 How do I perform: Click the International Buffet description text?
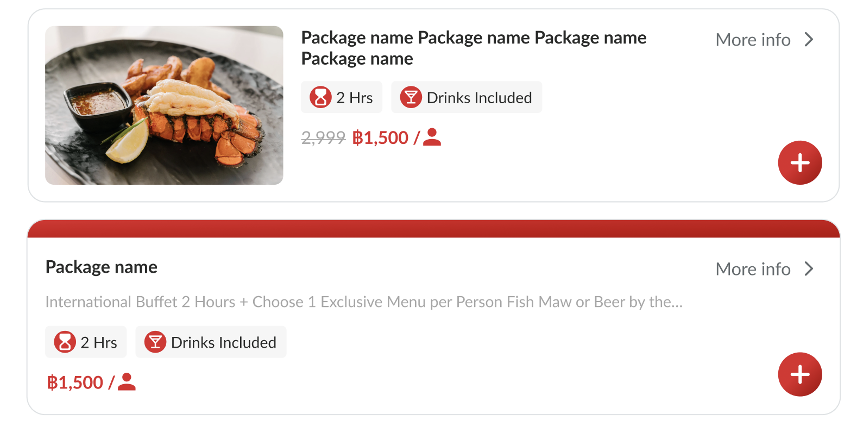pos(364,302)
